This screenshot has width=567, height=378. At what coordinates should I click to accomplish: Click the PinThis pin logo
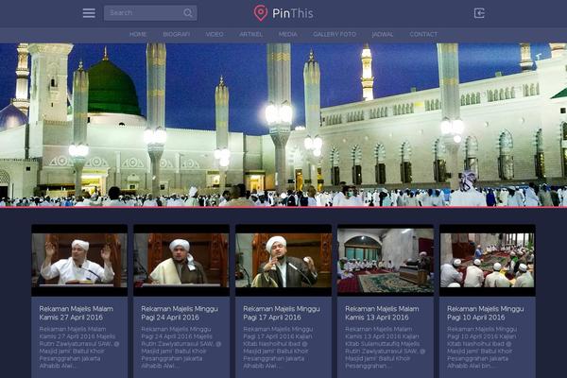coord(261,13)
